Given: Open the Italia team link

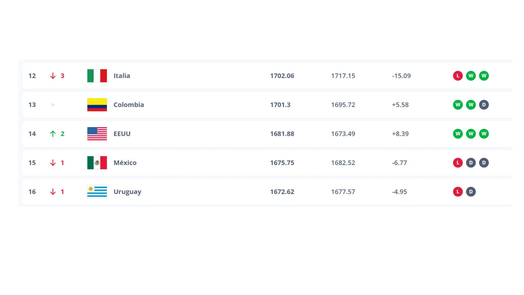Looking at the screenshot, I should pos(122,76).
